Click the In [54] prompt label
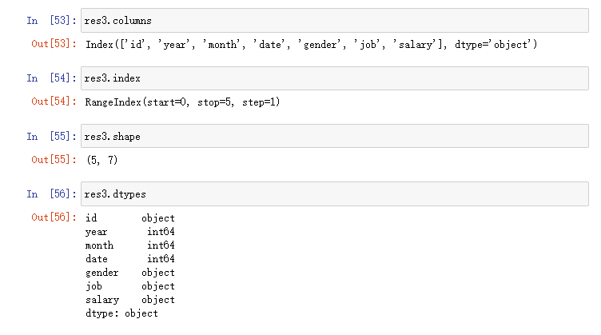 pyautogui.click(x=49, y=78)
